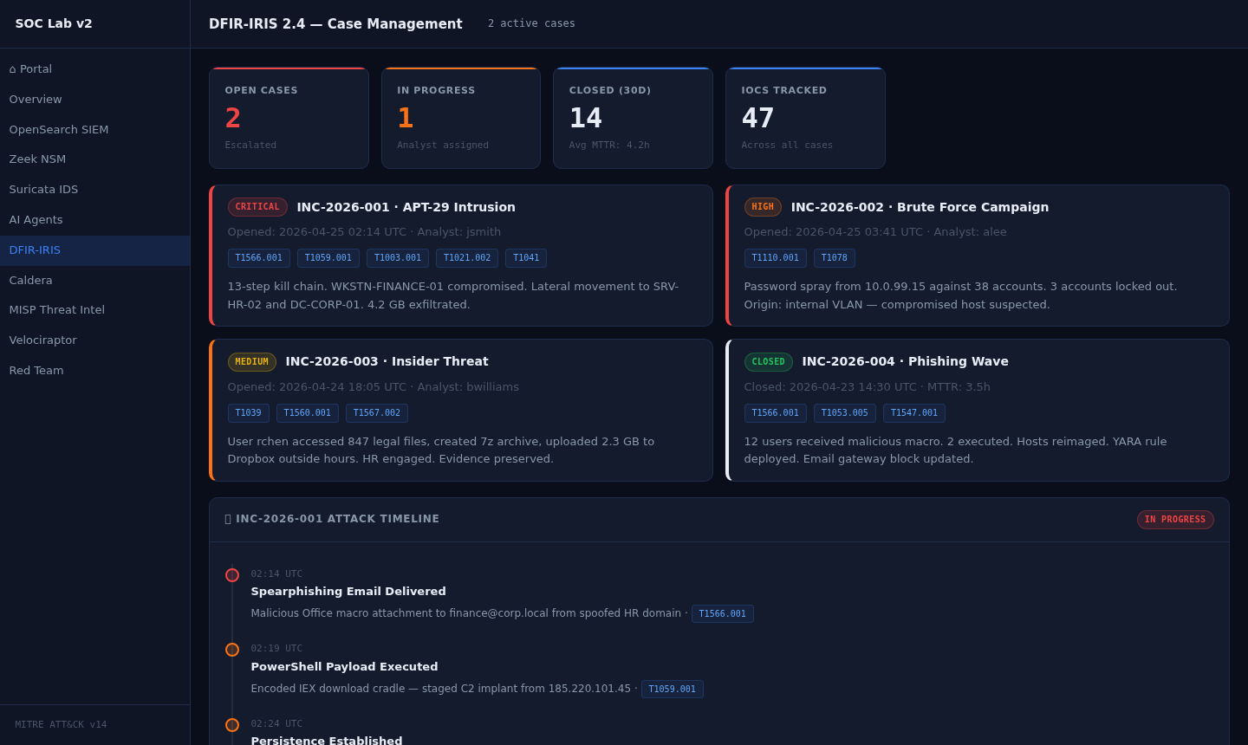This screenshot has height=745, width=1248.
Task: Click the SOC Lab v2 logo title
Action: coord(54,23)
